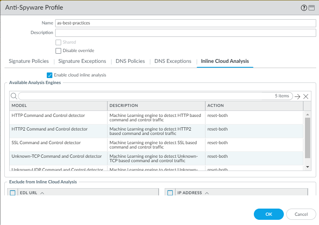Image resolution: width=319 pixels, height=225 pixels.
Task: Click into the Description text field
Action: click(185, 33)
